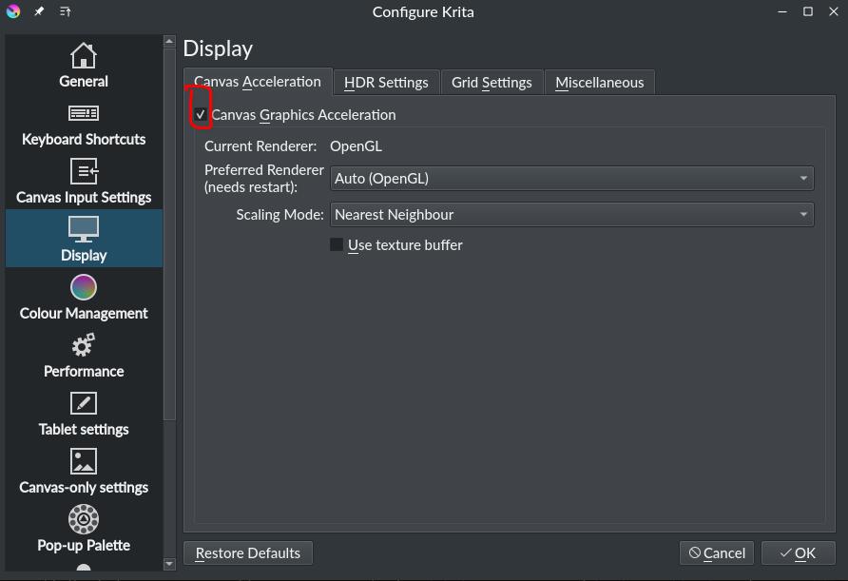
Task: Open the Preferred Renderer dropdown
Action: pyautogui.click(x=571, y=178)
